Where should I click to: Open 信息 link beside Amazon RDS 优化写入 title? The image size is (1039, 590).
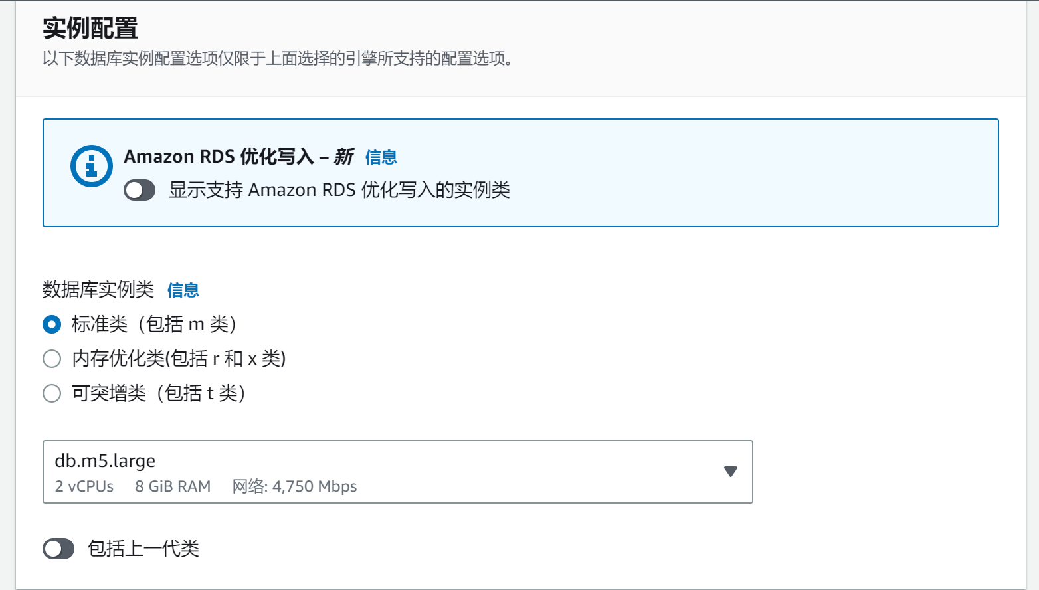point(381,157)
